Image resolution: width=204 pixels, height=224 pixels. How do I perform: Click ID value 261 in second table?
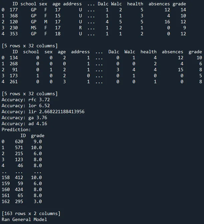point(14,82)
